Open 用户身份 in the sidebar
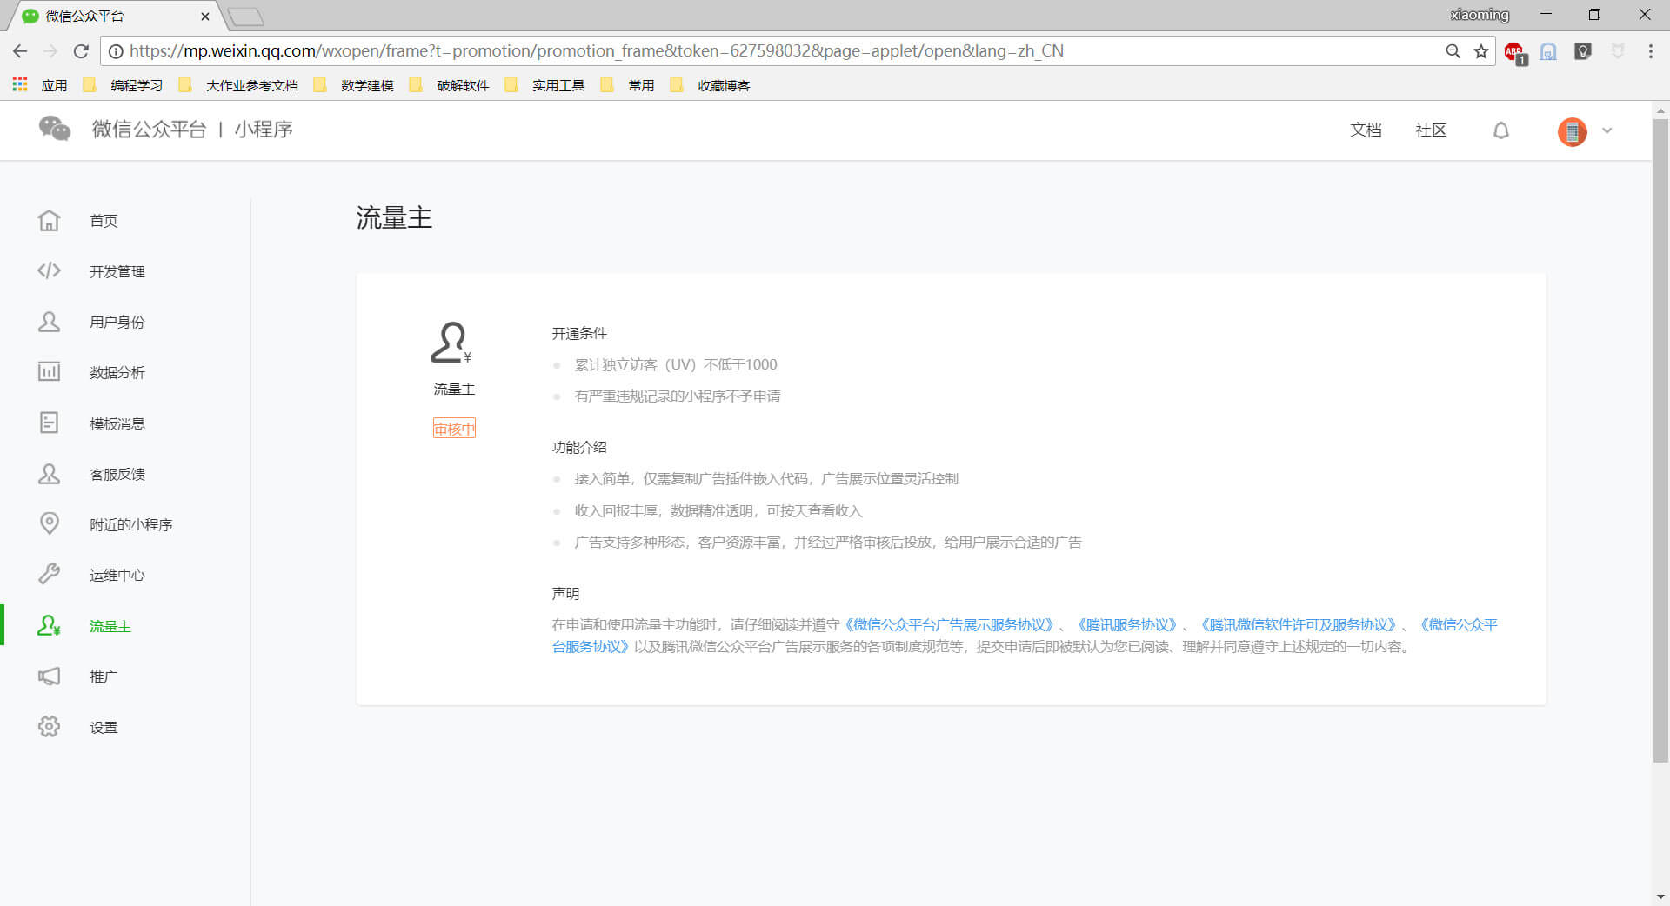 coord(117,322)
